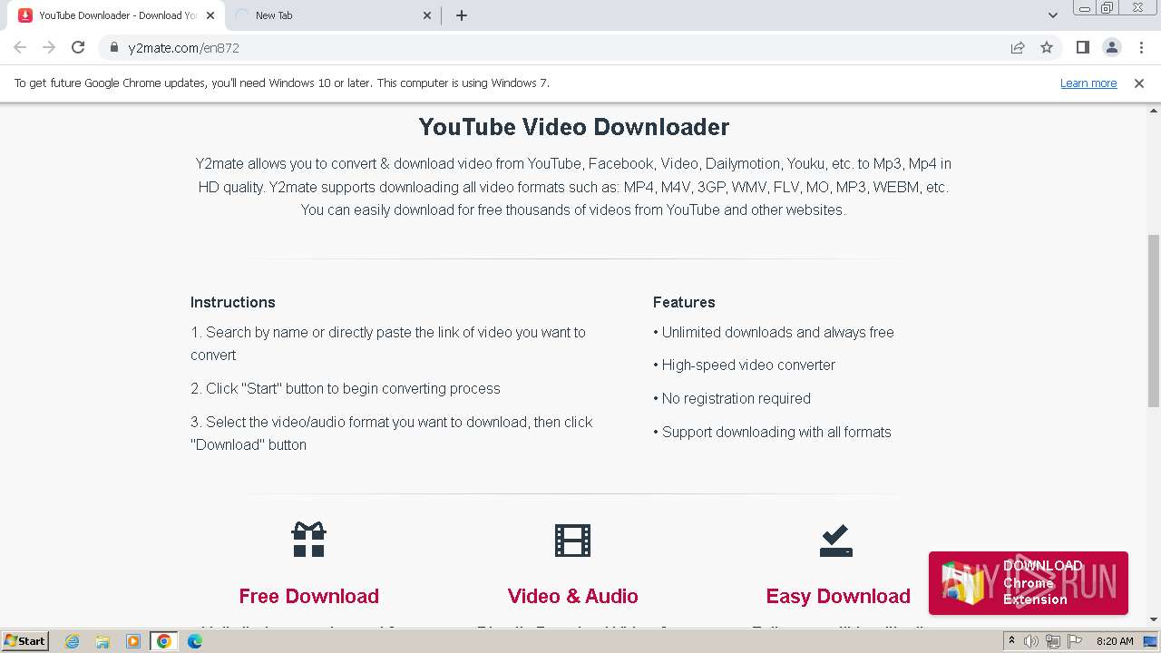Add a new tab with the plus button
This screenshot has height=653, width=1161.
(462, 15)
